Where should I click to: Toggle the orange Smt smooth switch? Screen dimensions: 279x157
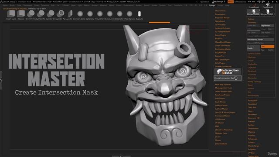click(x=267, y=47)
